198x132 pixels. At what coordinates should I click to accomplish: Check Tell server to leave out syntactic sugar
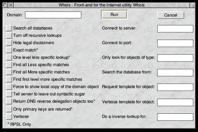9,94
